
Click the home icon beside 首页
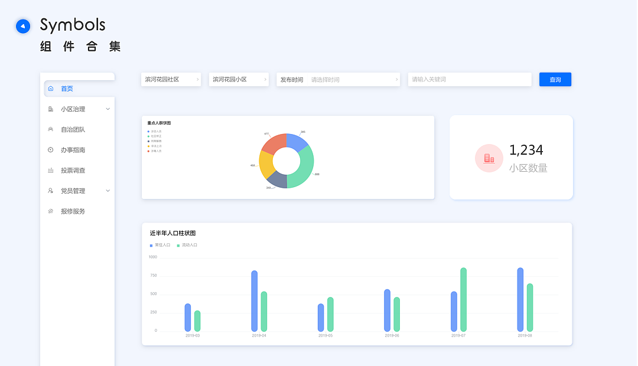[x=51, y=89]
